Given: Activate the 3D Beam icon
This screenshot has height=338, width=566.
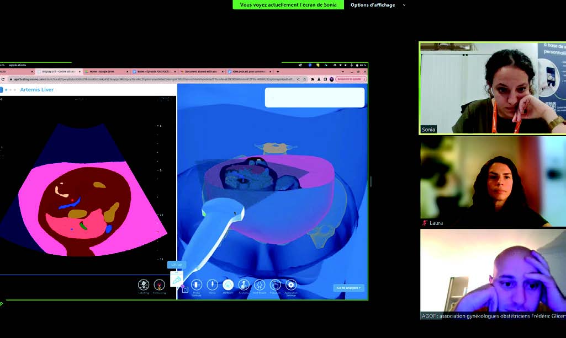Looking at the screenshot, I should point(228,285).
